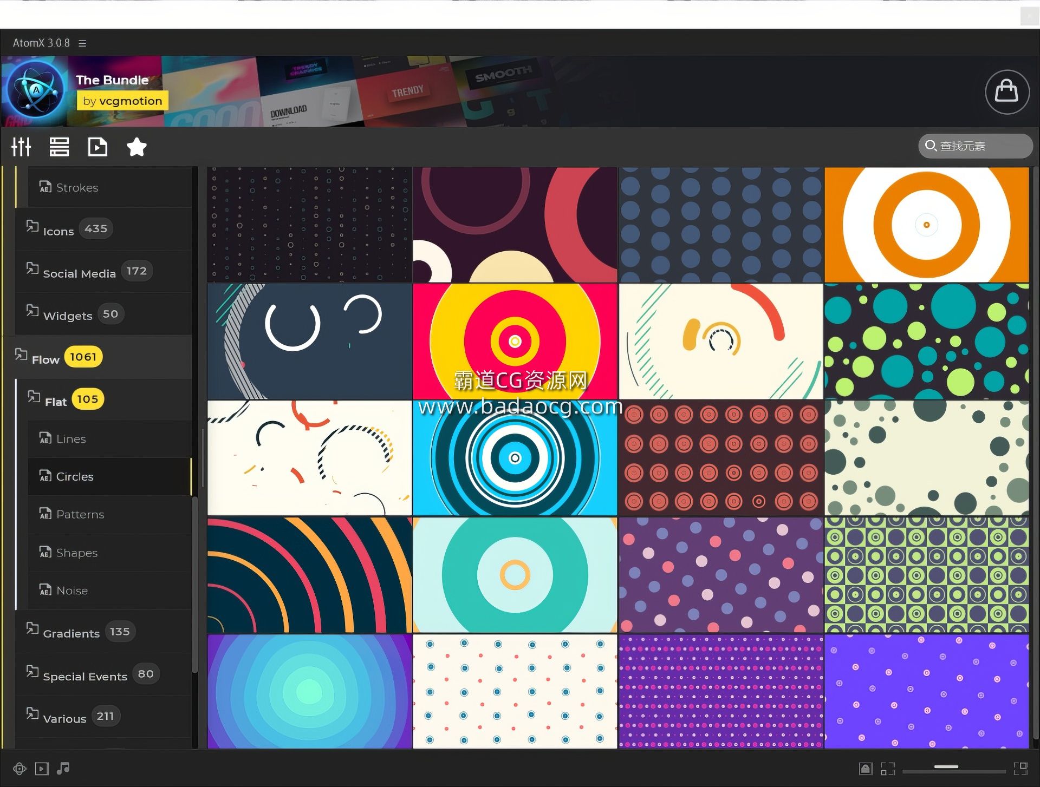This screenshot has width=1040, height=787.
Task: Open the sliders settings panel icon
Action: 21,147
